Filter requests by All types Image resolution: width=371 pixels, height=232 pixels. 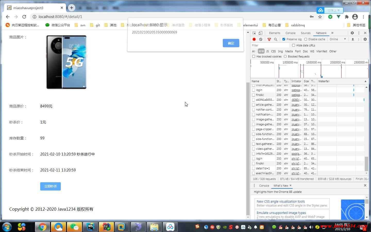254,51
